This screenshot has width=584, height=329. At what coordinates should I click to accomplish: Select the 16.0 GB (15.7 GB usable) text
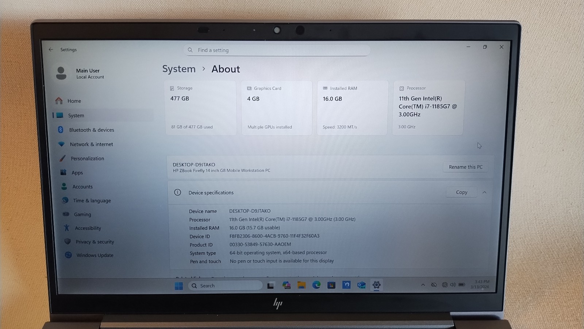click(254, 228)
